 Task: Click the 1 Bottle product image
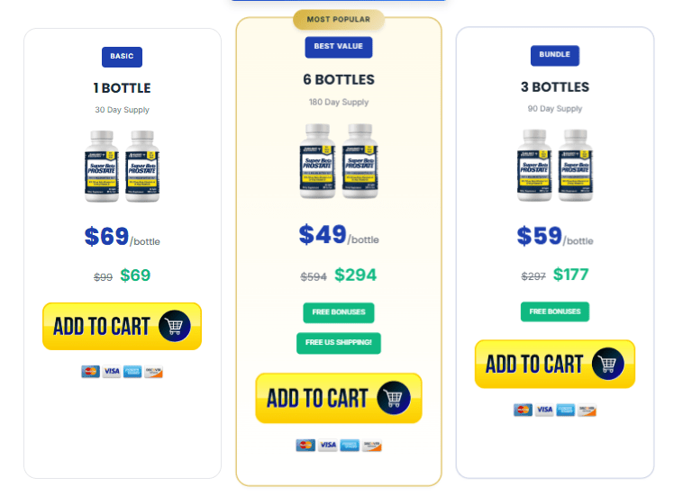(x=122, y=167)
